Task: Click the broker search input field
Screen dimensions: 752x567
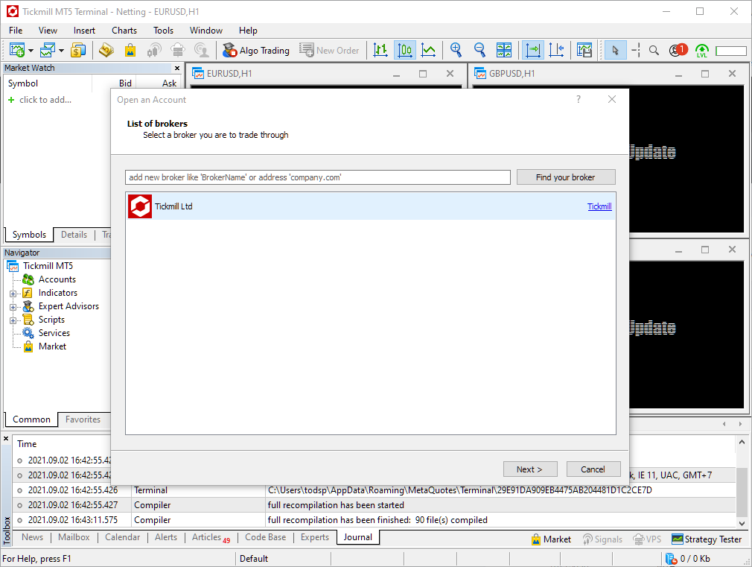Action: pyautogui.click(x=318, y=177)
